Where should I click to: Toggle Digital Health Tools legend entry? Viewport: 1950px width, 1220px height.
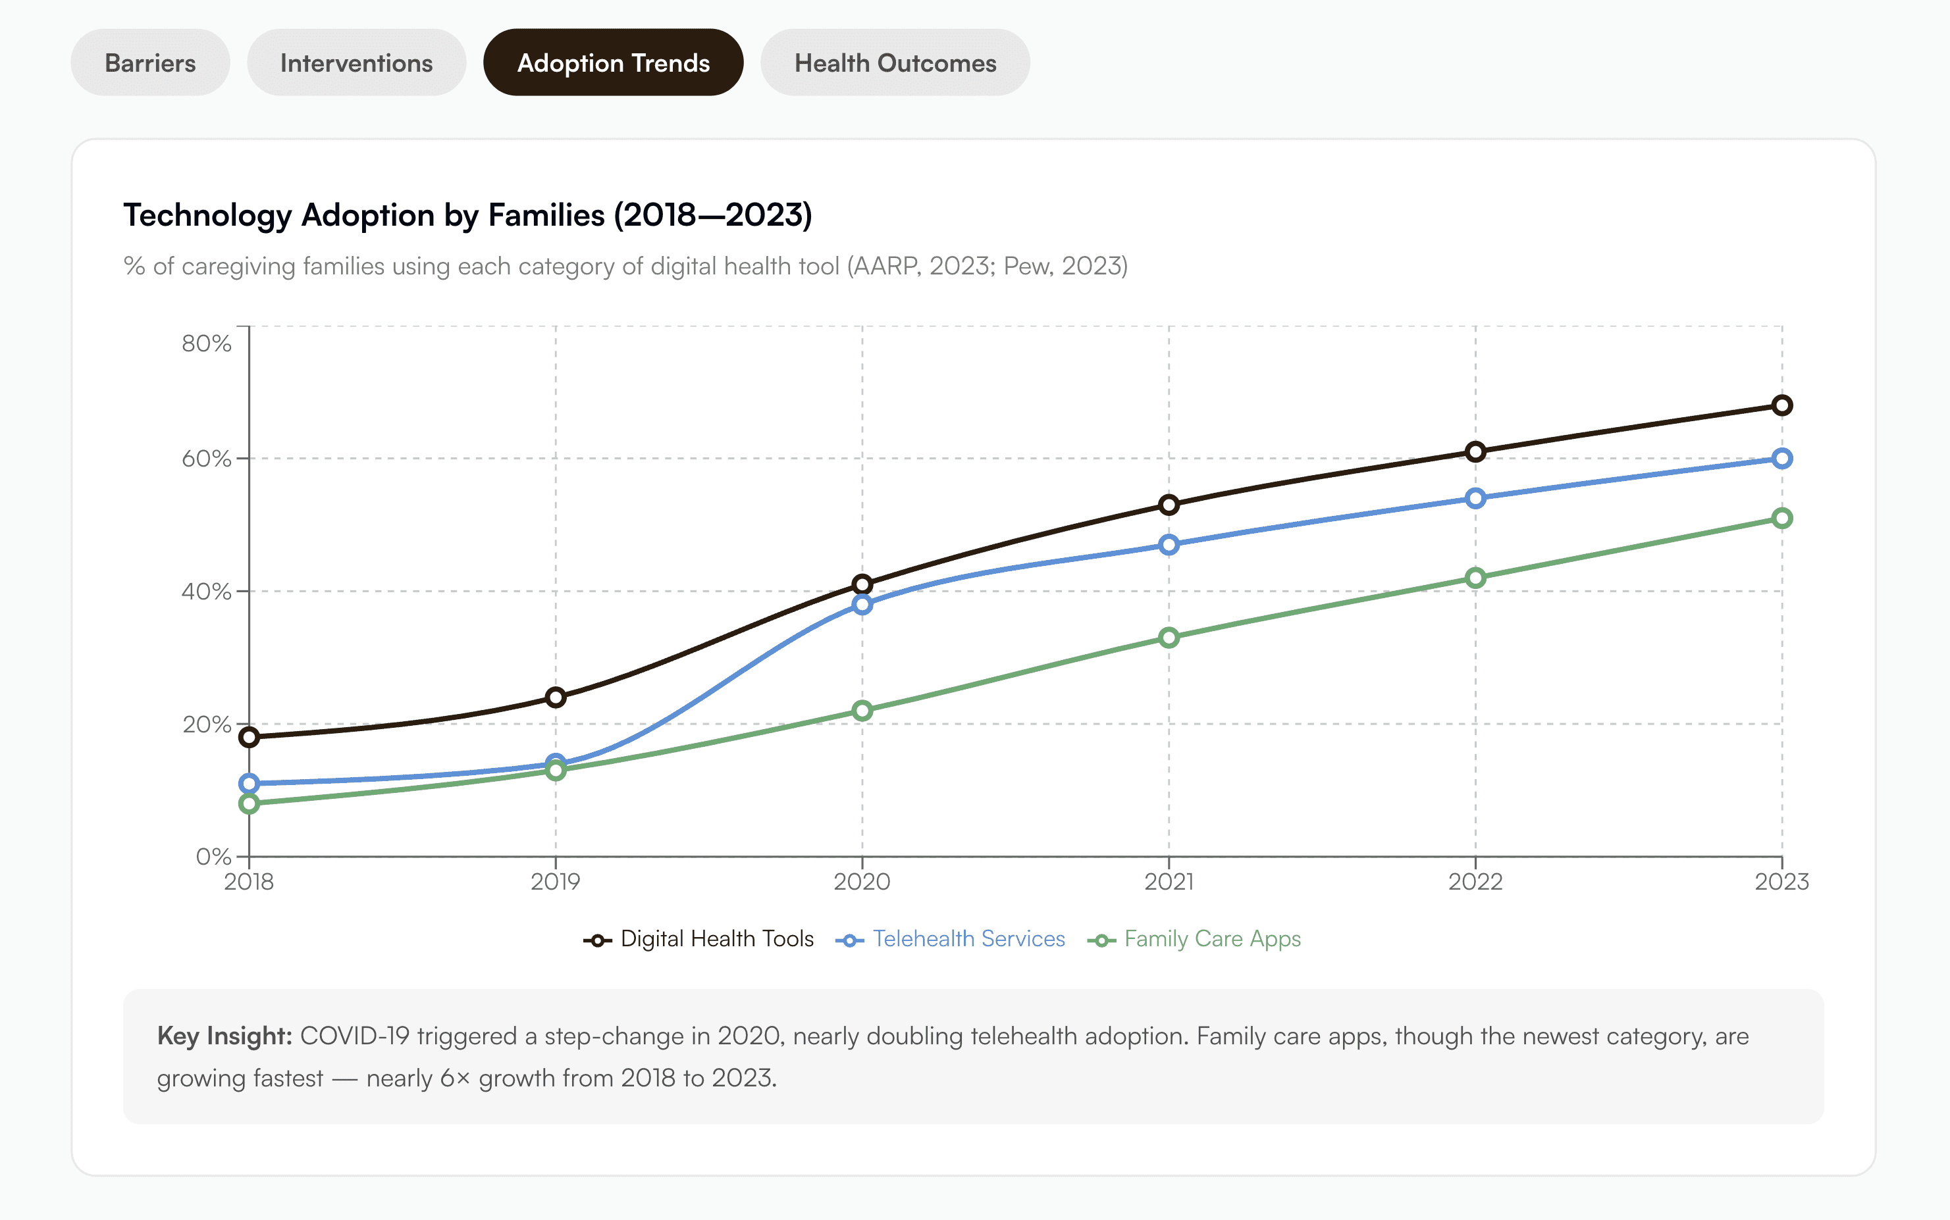point(717,939)
